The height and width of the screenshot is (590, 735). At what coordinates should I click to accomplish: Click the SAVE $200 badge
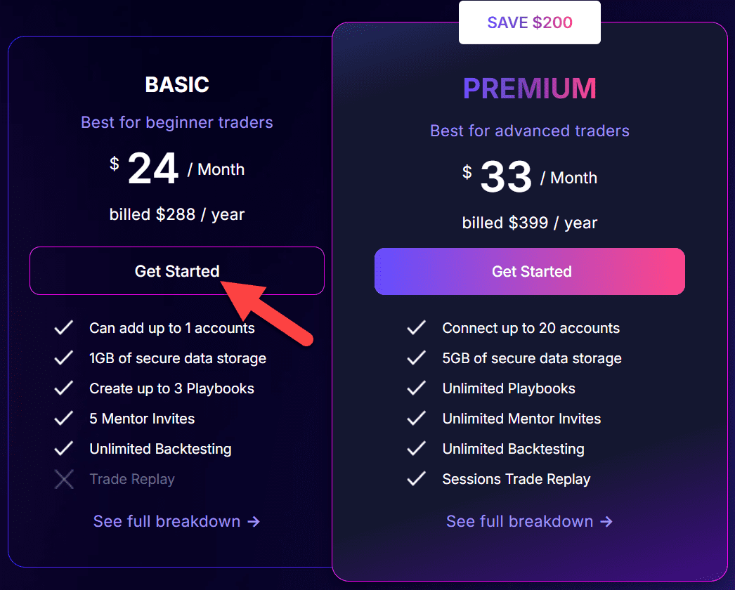529,22
